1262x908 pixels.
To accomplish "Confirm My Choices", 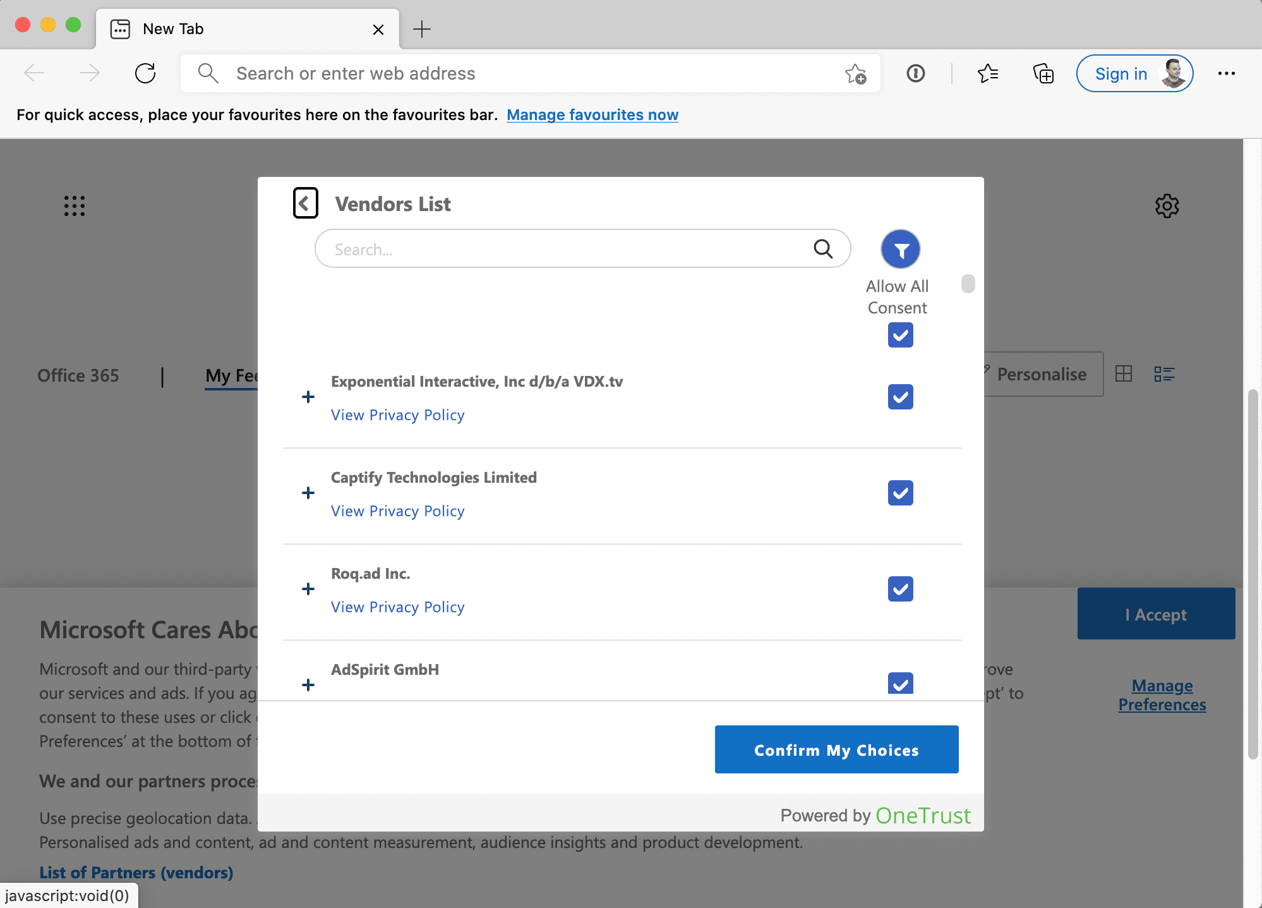I will tap(836, 749).
